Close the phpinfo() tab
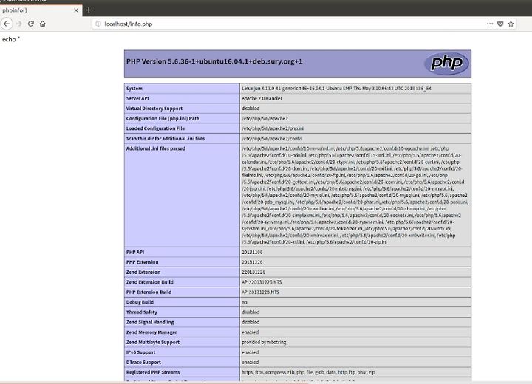Screen dimensions: 532x384 point(75,10)
